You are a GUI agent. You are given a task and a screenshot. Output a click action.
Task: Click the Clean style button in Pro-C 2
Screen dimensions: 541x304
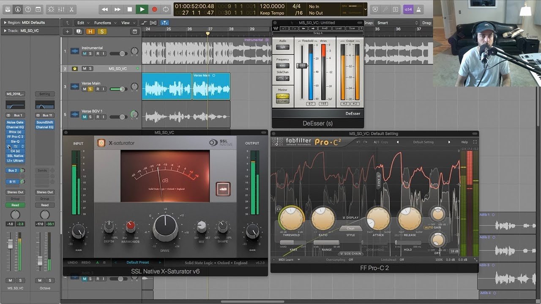(x=351, y=228)
